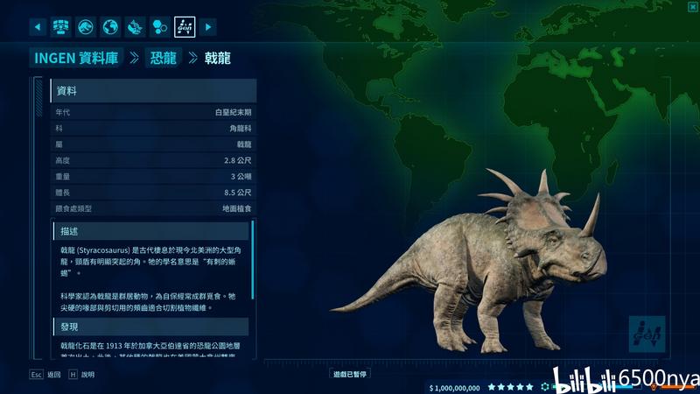Open the globe map tab
The image size is (700, 394).
(110, 27)
